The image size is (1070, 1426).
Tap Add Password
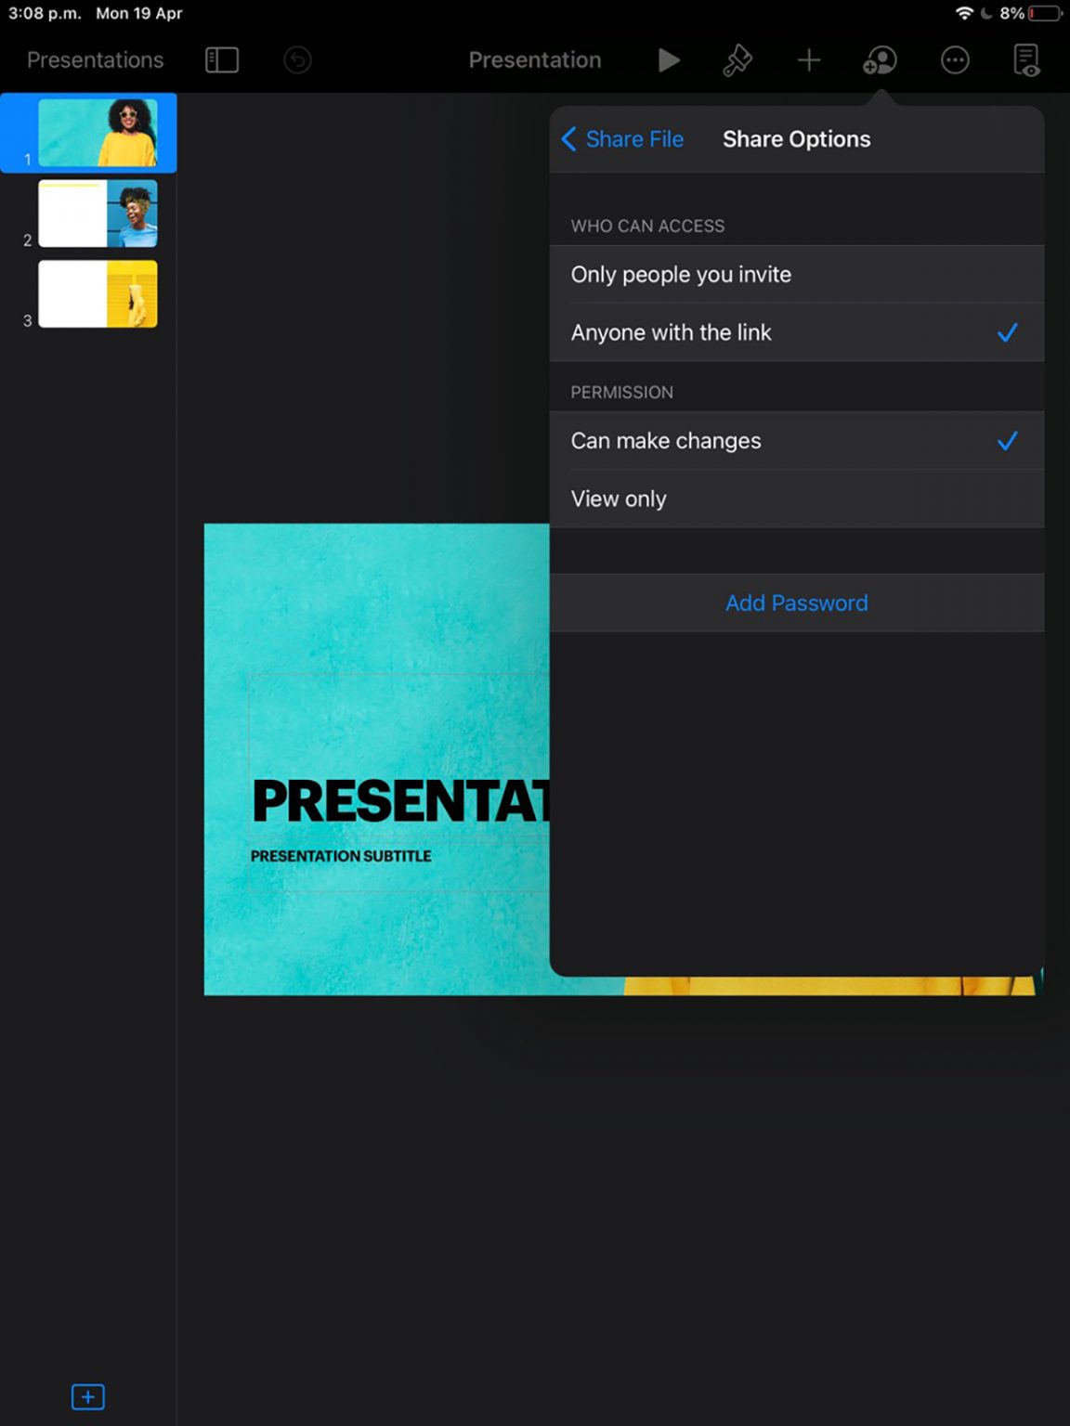(x=796, y=603)
